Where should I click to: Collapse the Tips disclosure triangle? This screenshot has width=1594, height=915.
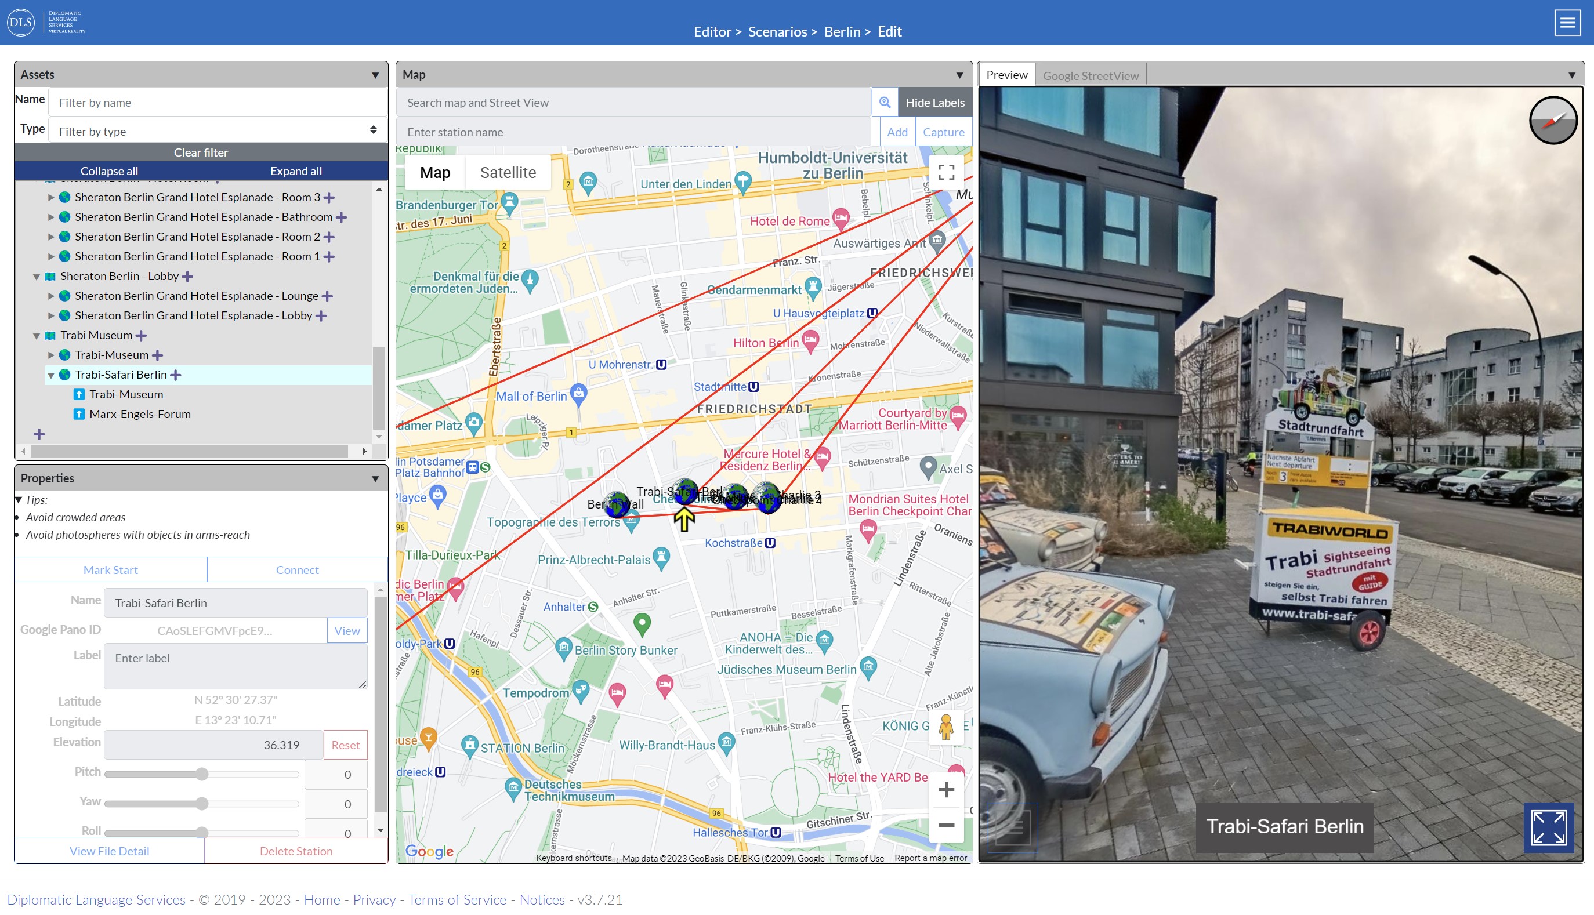(x=18, y=500)
